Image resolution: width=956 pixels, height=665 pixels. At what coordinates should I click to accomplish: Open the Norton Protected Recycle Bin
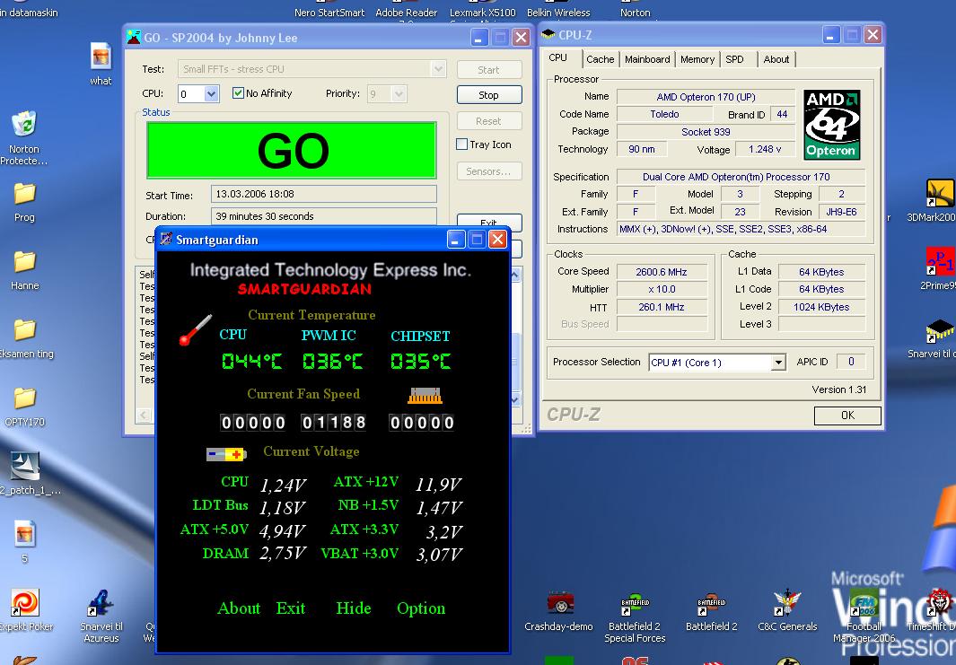pos(24,126)
